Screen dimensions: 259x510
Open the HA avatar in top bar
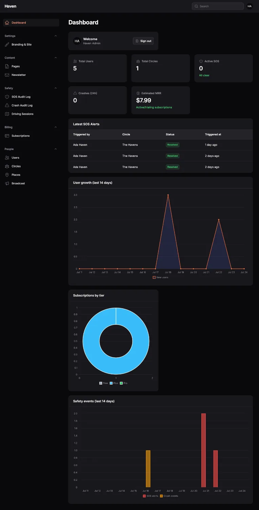coord(250,6)
